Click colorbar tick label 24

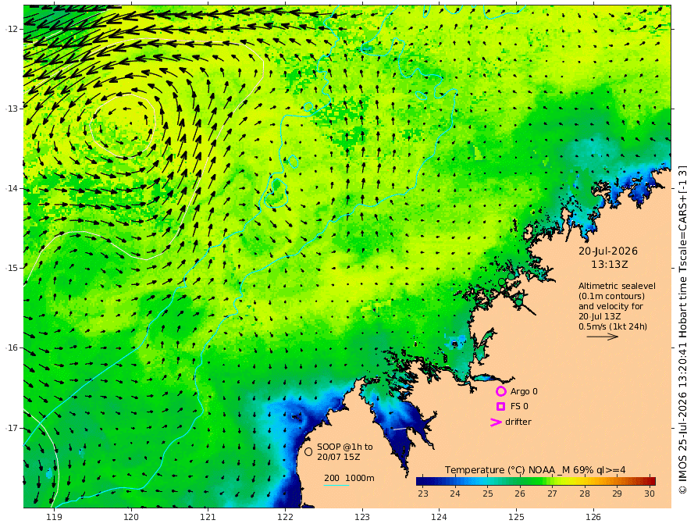(x=455, y=494)
